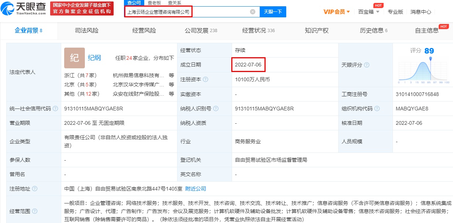Select the 工商注册号 310141000716848
453x223 pixels.
click(417, 94)
